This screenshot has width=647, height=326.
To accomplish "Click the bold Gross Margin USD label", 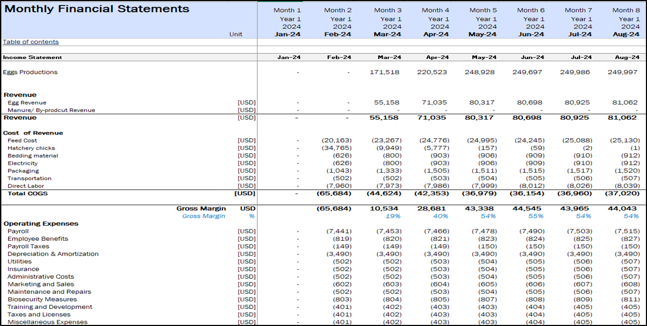I will 201,209.
